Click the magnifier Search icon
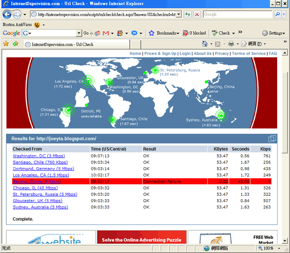The height and width of the screenshot is (253, 290). click(278, 14)
